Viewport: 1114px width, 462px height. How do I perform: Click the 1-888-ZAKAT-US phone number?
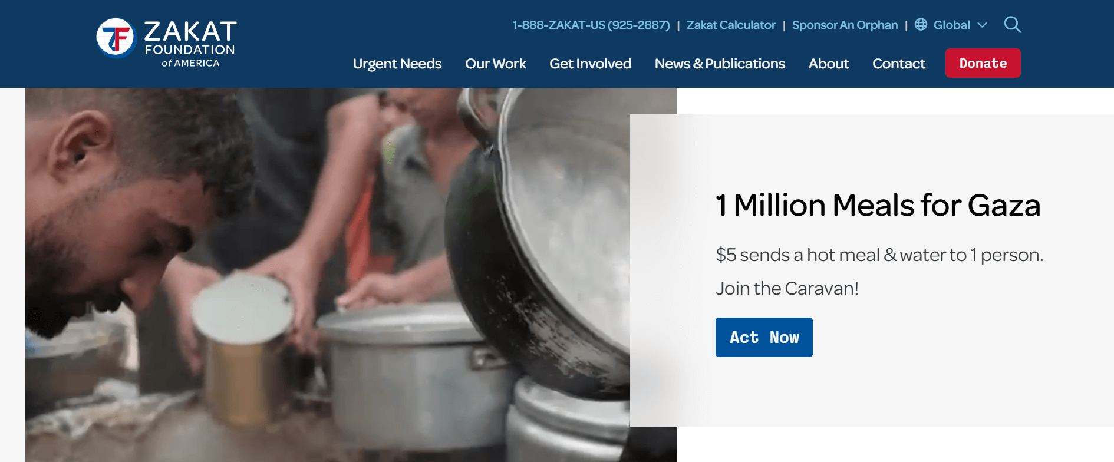click(591, 25)
